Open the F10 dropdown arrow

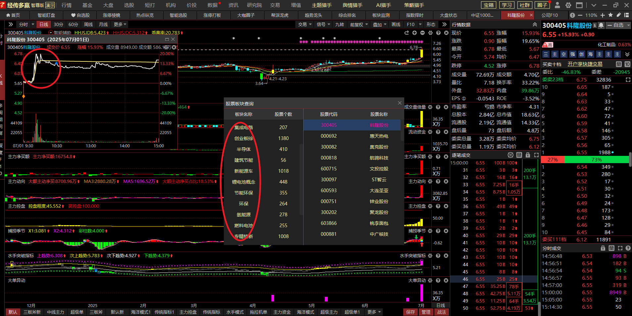(420, 24)
